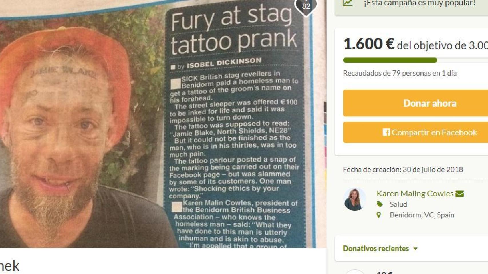Screen dimensions: 488x274
Task: Click the Benidorm, VC, Spain location text
Action: [x=422, y=215]
